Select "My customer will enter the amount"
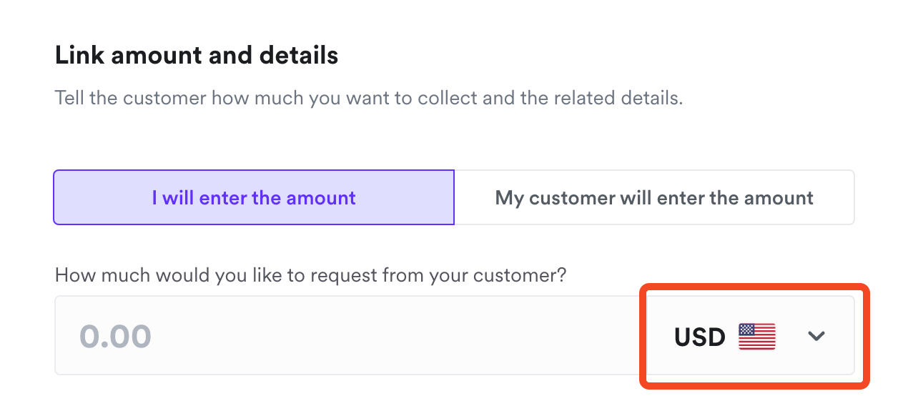This screenshot has width=908, height=396. (x=654, y=197)
